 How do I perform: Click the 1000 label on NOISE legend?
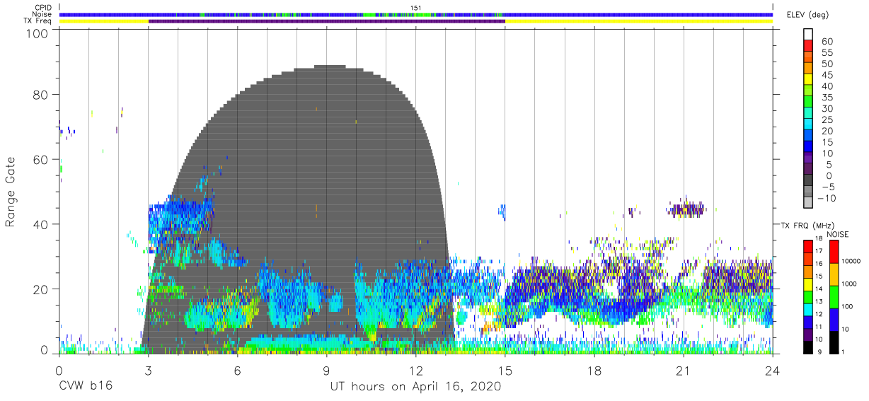(849, 284)
